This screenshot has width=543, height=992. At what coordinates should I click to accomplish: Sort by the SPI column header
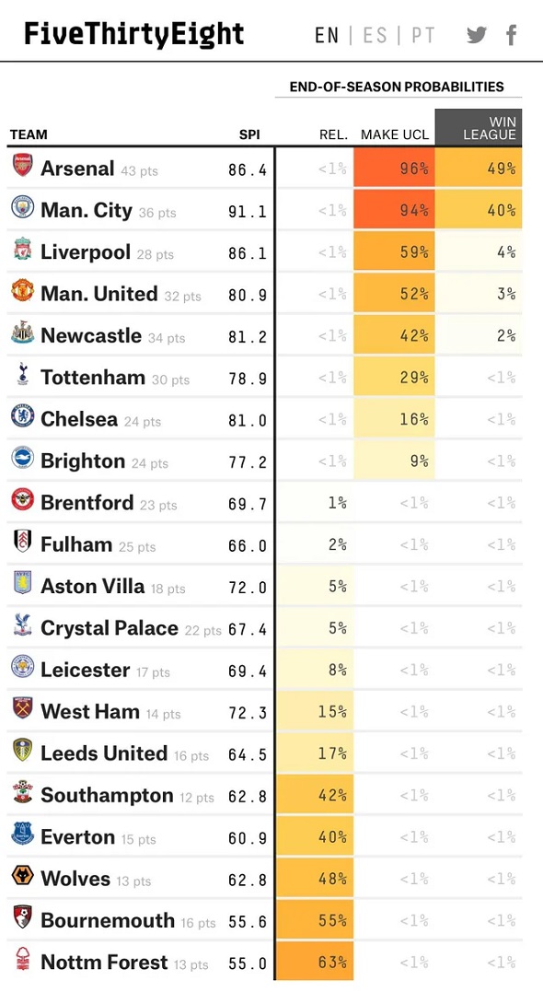249,134
